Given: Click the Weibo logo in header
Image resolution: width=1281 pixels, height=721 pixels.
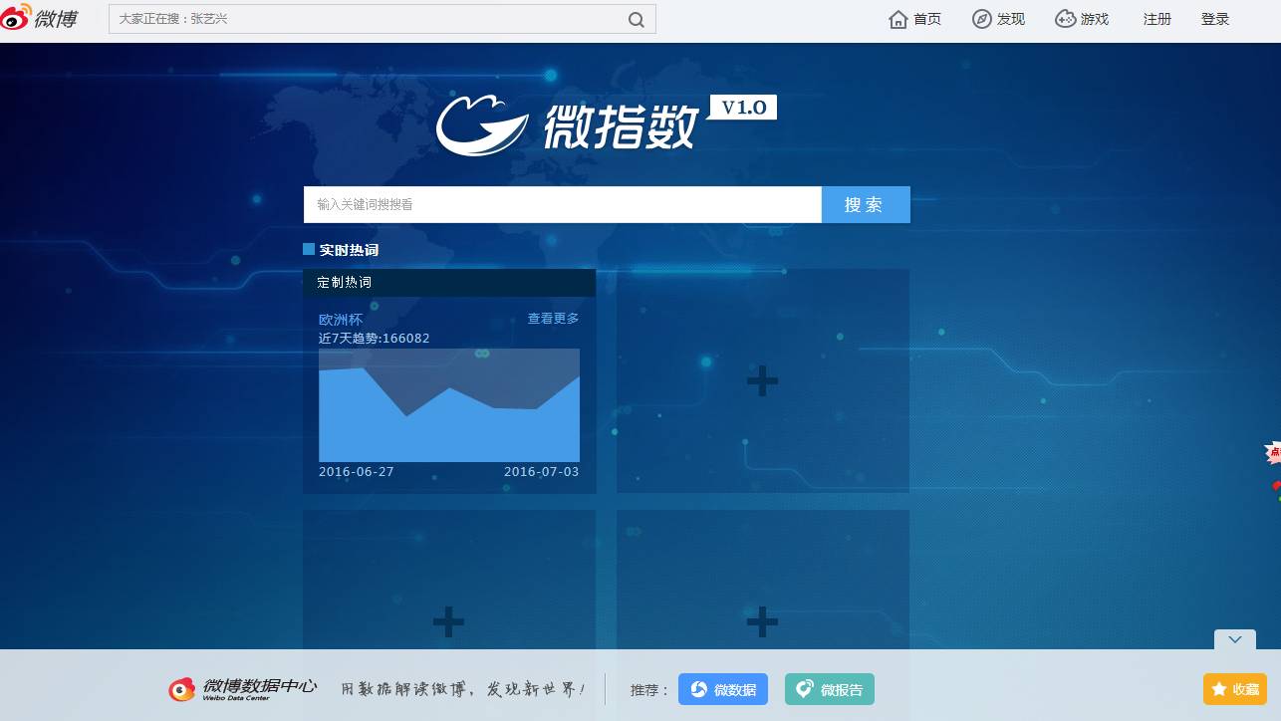Looking at the screenshot, I should (x=39, y=18).
